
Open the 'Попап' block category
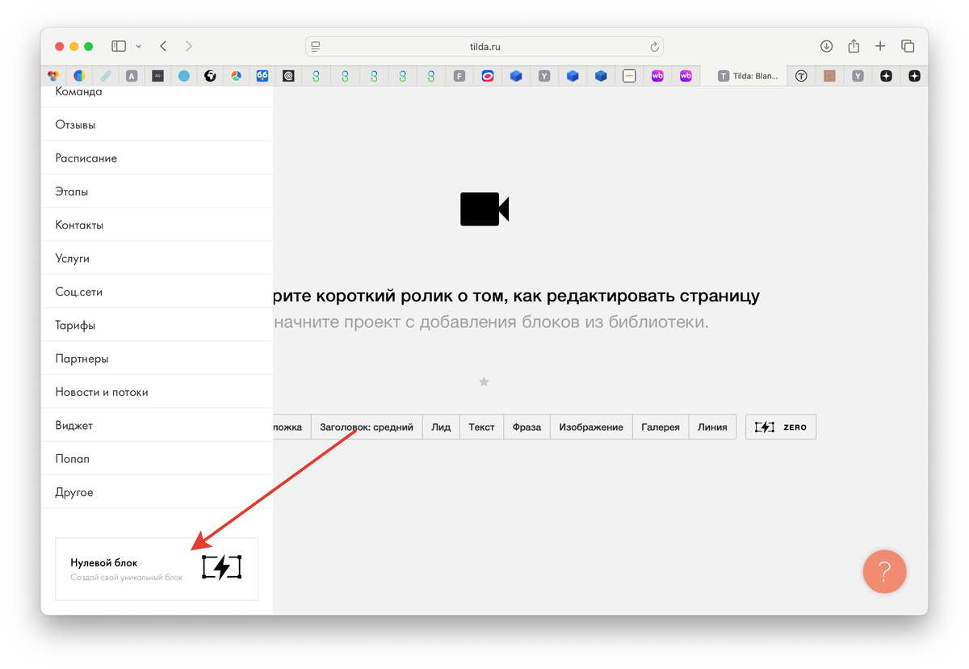[157, 459]
